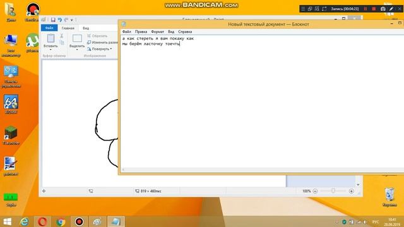This screenshot has width=404, height=227.
Task: Activate the Bandicam drawing pencil tool
Action: (x=391, y=9)
